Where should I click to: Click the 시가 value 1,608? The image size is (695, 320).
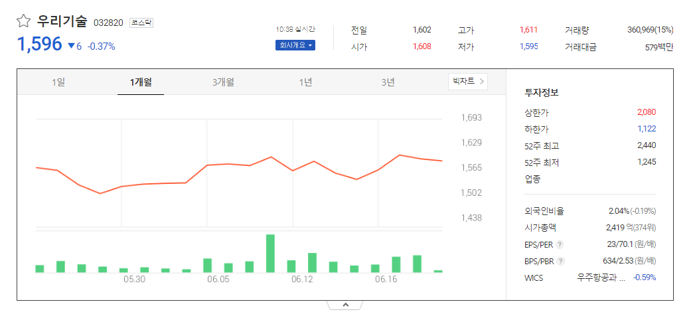tap(422, 46)
